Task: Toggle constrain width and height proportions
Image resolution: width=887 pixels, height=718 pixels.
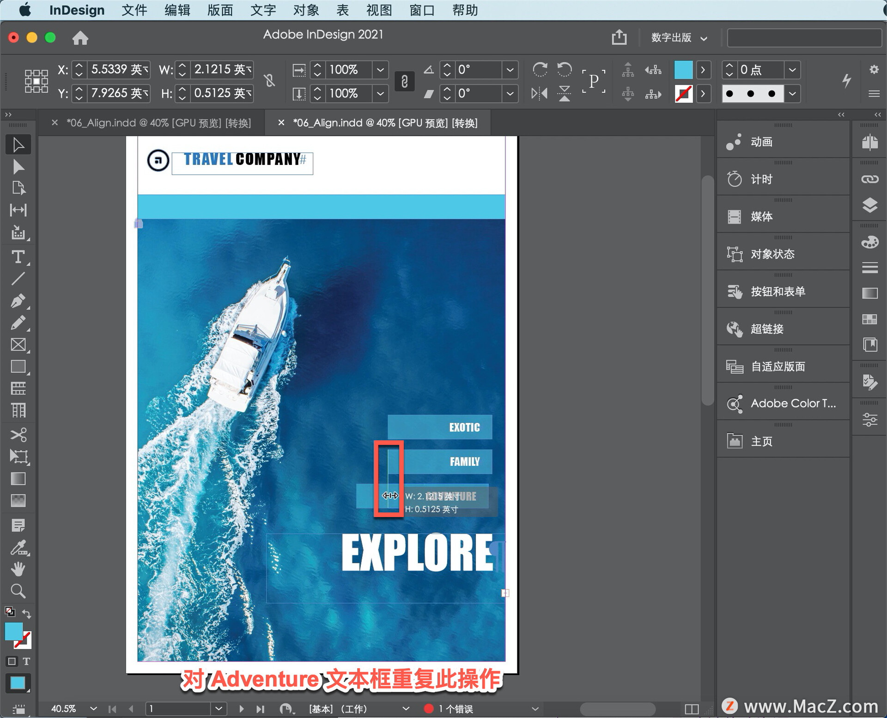Action: click(x=270, y=81)
